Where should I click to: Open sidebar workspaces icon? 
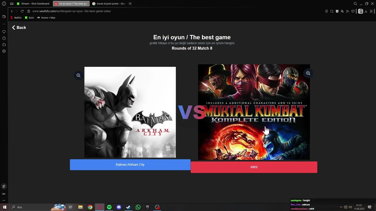(4, 17)
